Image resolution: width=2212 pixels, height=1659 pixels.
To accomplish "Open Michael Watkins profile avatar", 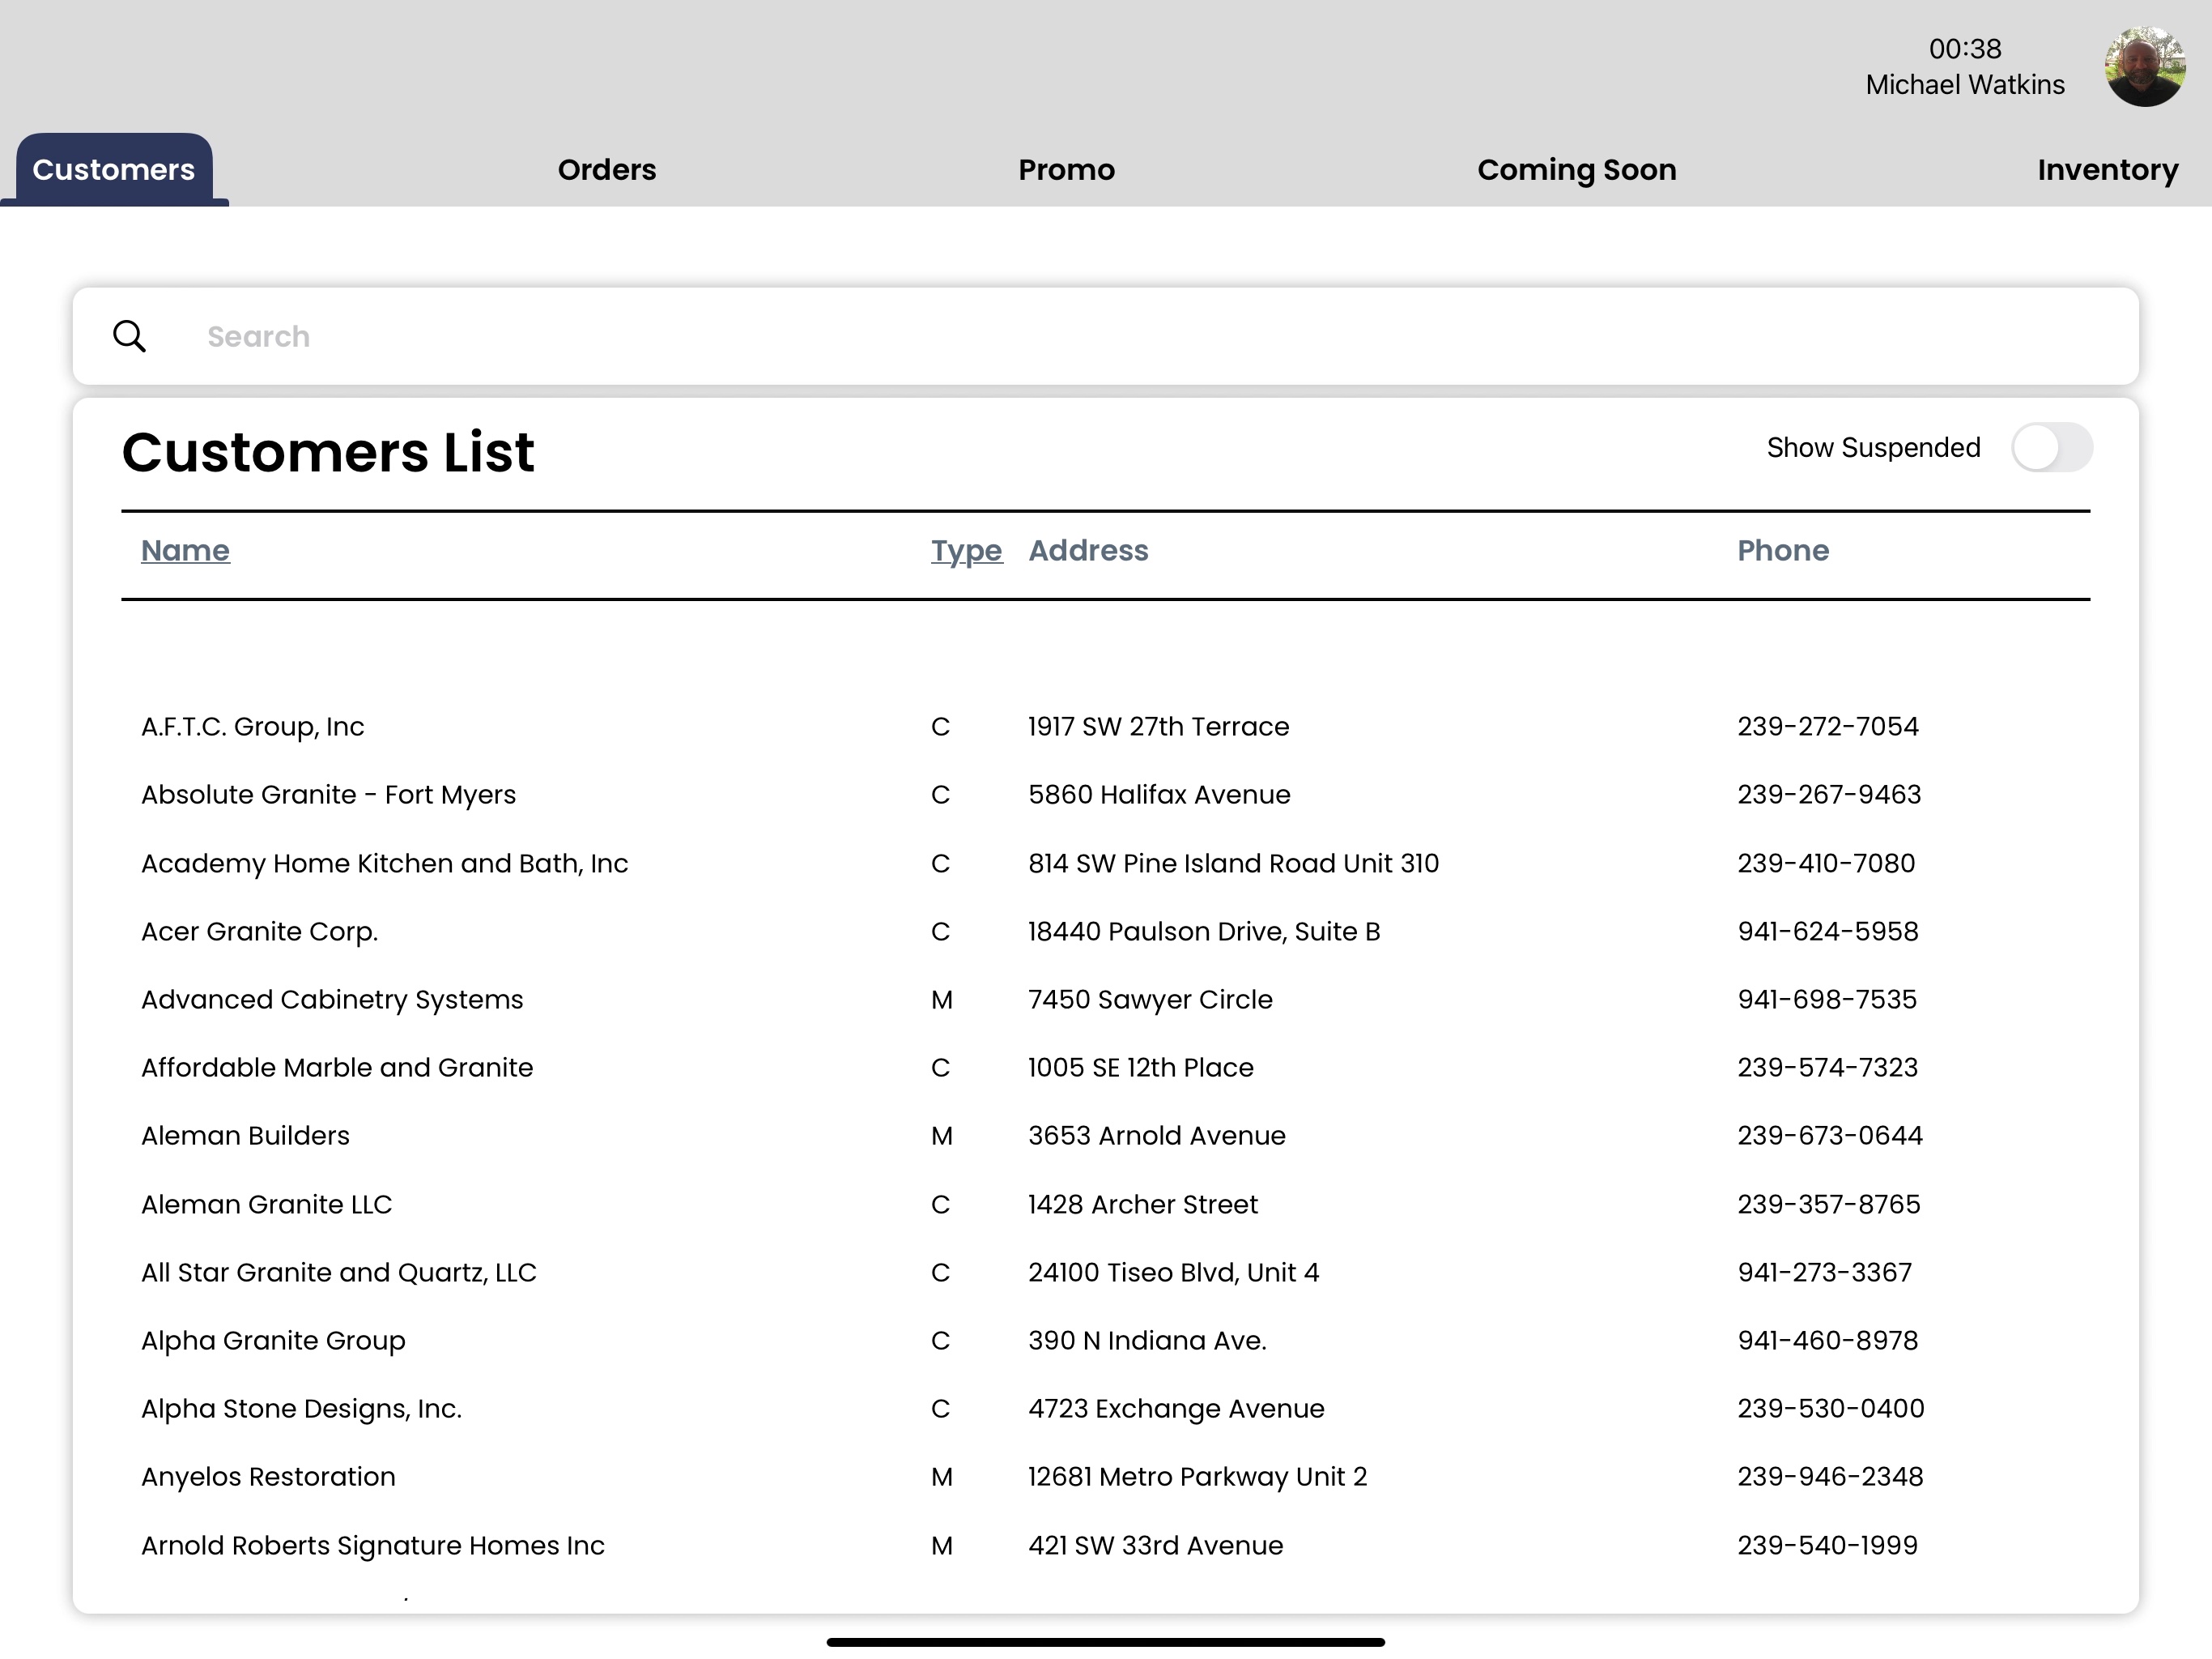I will point(2144,67).
